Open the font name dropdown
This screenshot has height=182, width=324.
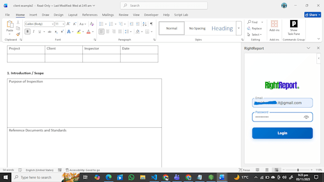pyautogui.click(x=52, y=24)
